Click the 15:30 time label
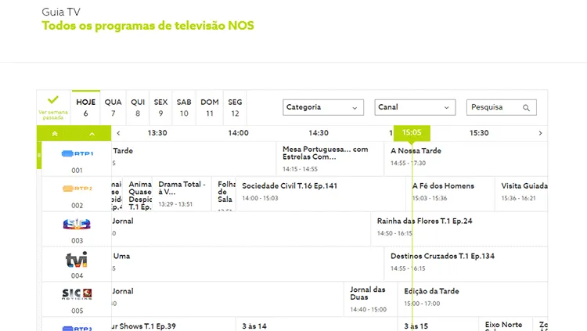The height and width of the screenshot is (331, 587). click(479, 133)
